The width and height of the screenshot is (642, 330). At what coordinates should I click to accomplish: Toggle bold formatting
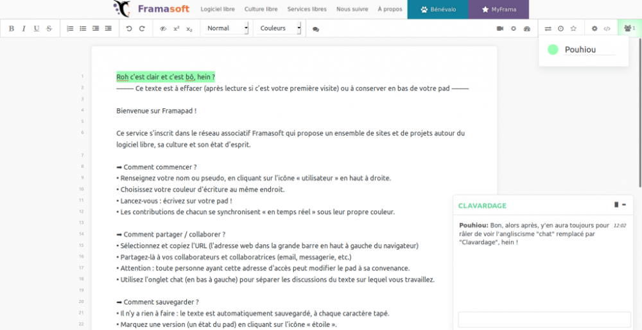click(x=12, y=29)
